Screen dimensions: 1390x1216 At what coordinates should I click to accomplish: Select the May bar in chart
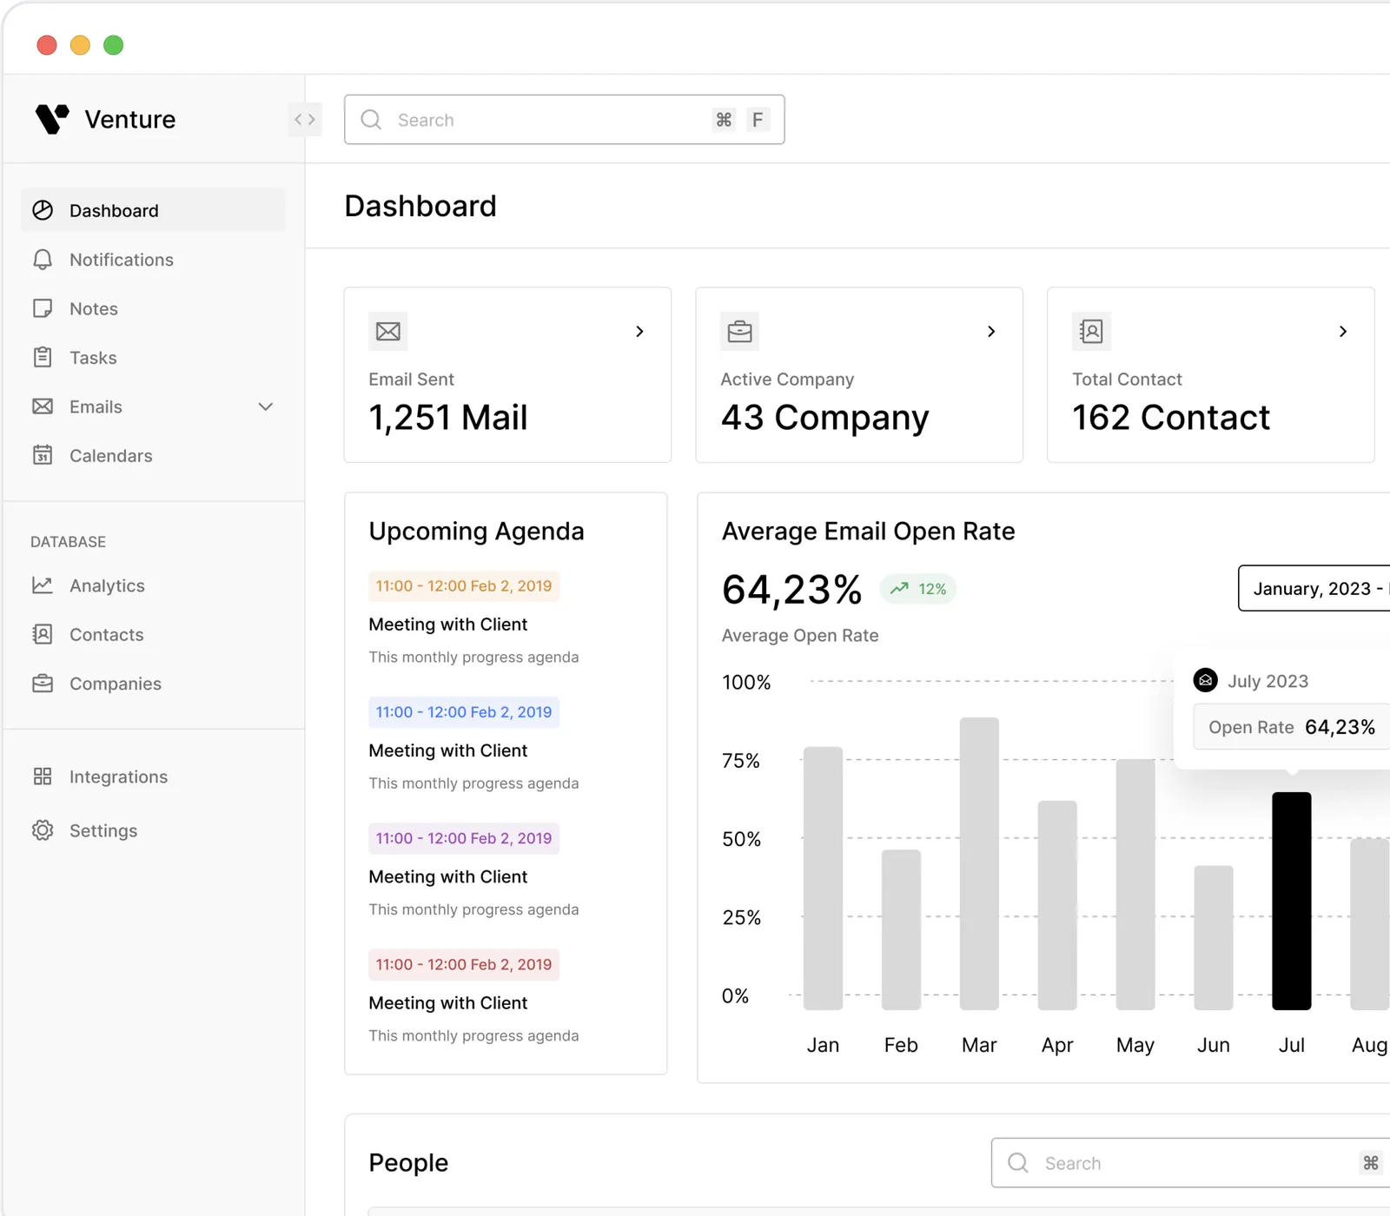coord(1135,884)
